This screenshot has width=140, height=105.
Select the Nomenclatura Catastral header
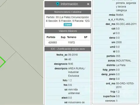point(68,12)
